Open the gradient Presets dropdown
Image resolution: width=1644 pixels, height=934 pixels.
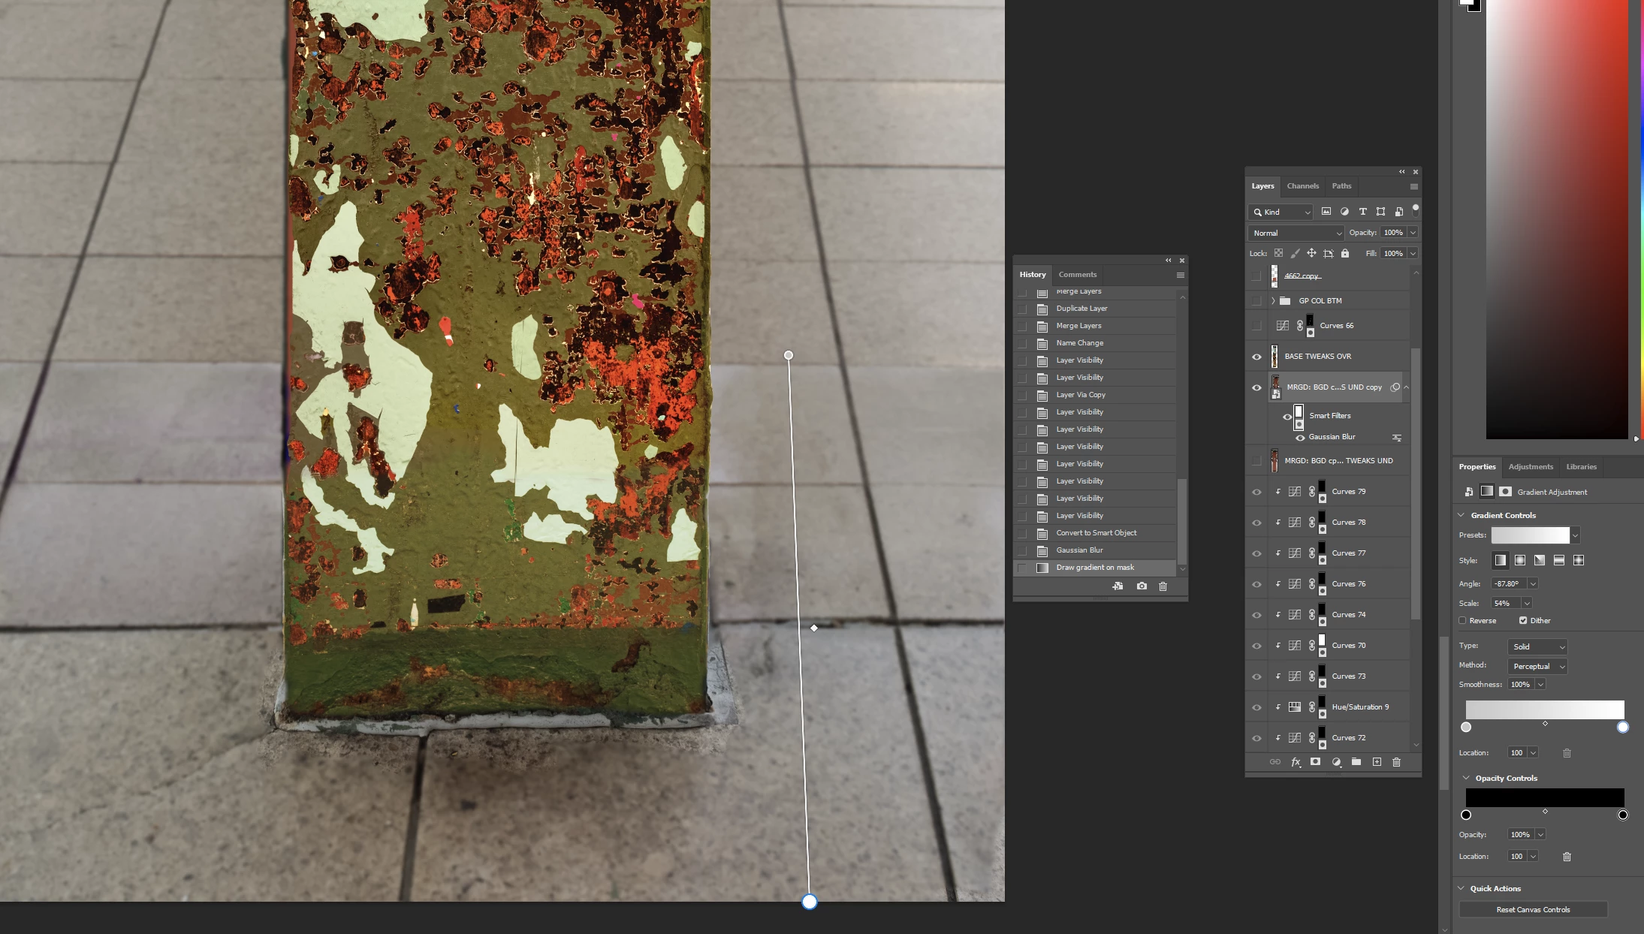[1576, 535]
